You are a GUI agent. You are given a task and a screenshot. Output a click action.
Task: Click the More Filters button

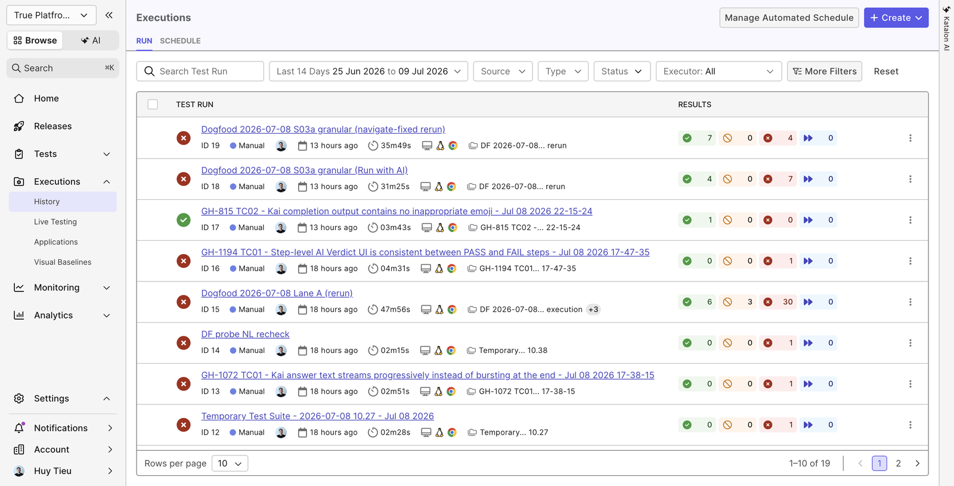(x=825, y=71)
